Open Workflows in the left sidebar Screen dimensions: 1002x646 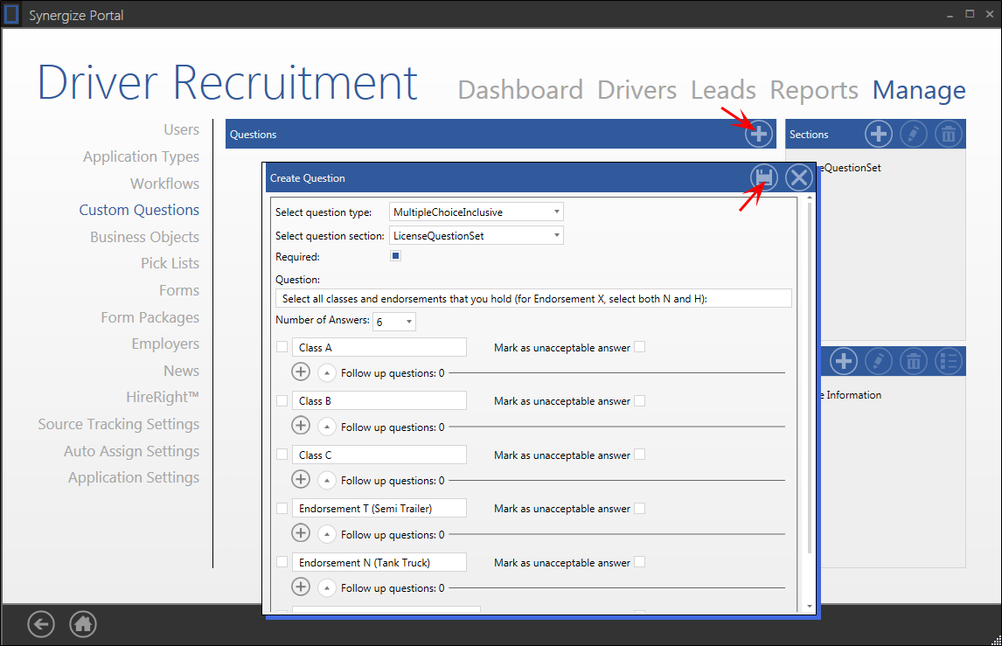pos(164,184)
